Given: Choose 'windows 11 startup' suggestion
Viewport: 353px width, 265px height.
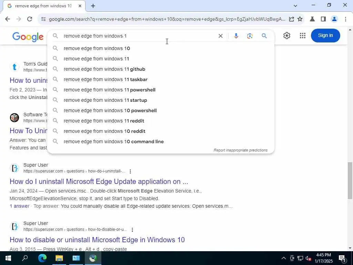Looking at the screenshot, I should (x=161, y=100).
